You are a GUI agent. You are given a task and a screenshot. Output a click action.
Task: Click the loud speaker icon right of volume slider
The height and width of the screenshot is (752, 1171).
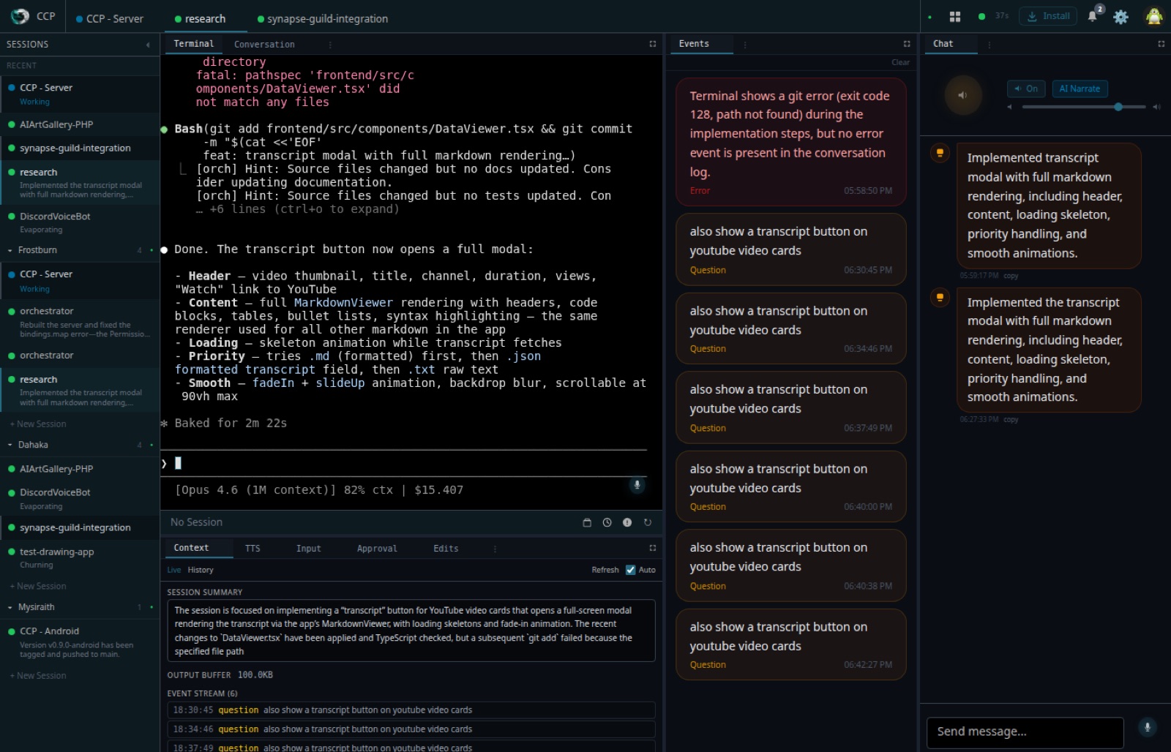click(x=1156, y=108)
